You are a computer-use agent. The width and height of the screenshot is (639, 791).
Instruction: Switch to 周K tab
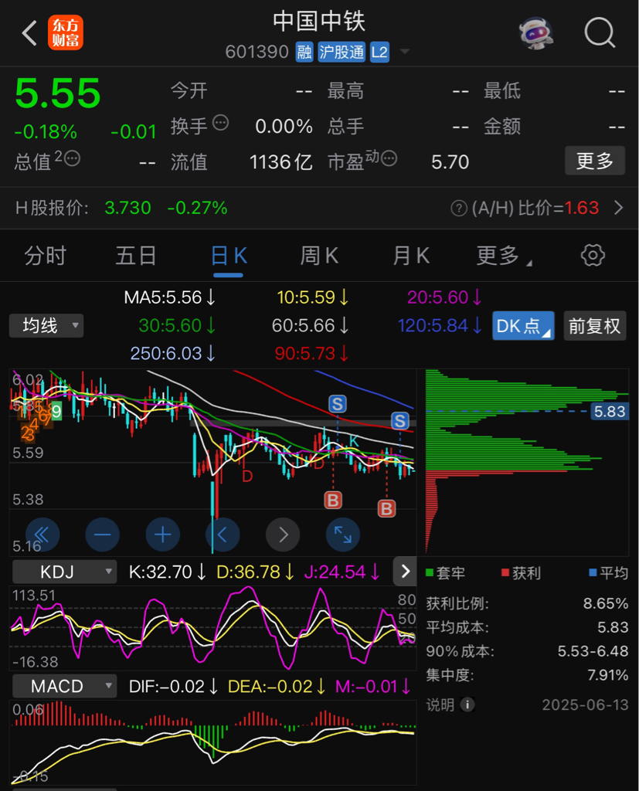point(319,256)
